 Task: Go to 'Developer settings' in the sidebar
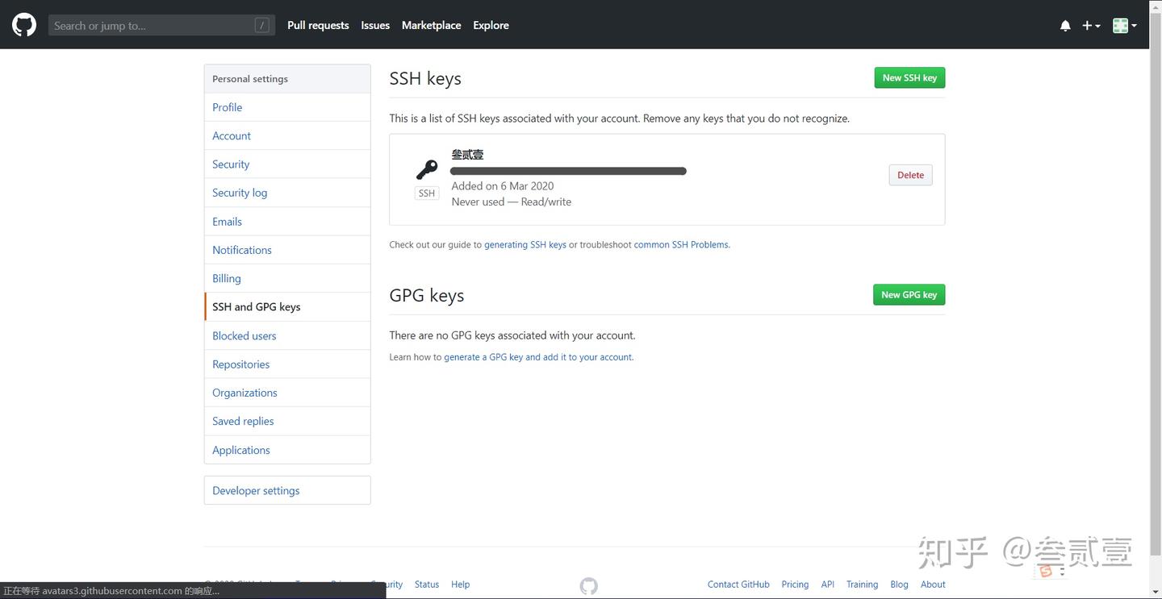[x=255, y=490]
